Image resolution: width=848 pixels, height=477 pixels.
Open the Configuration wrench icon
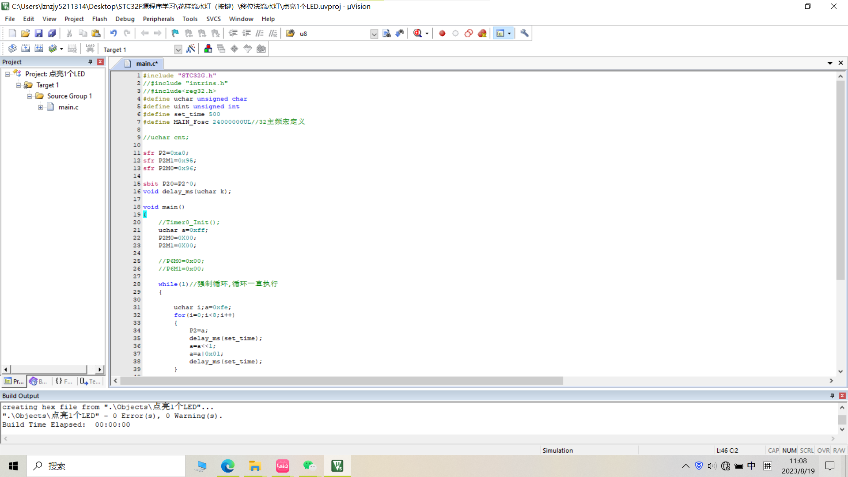pos(524,33)
